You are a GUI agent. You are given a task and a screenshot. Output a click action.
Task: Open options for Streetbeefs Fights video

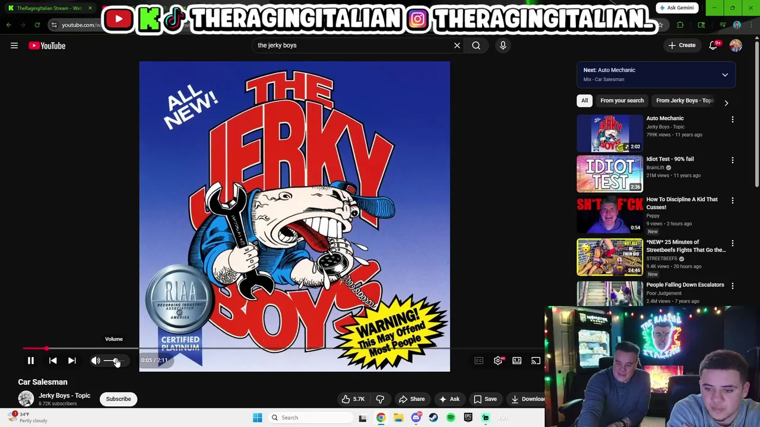tap(733, 243)
